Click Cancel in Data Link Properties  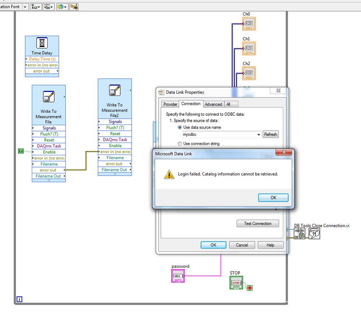242,245
